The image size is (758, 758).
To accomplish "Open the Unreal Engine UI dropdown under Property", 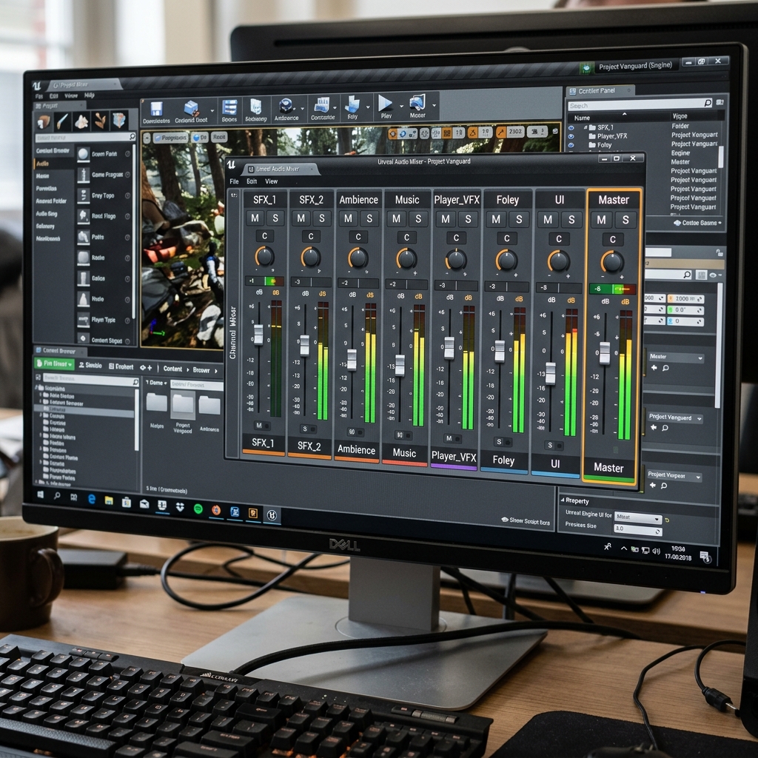I will (637, 517).
